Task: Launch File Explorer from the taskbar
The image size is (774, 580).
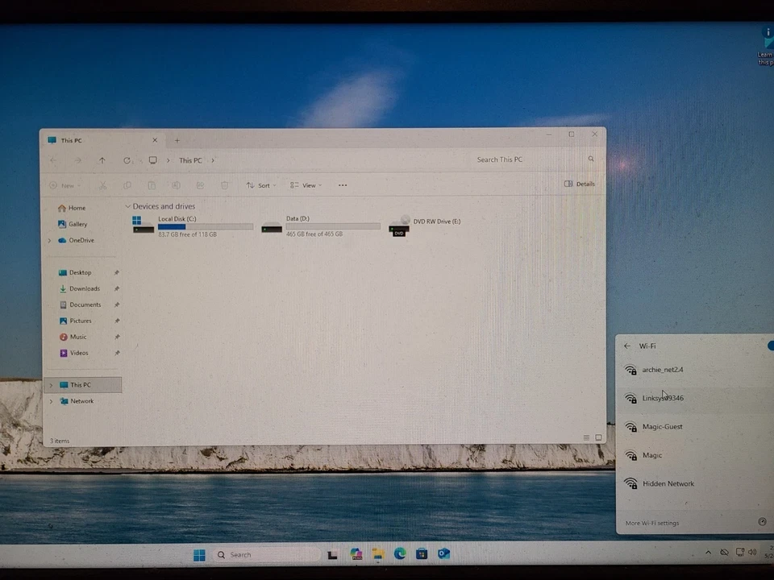Action: click(378, 554)
